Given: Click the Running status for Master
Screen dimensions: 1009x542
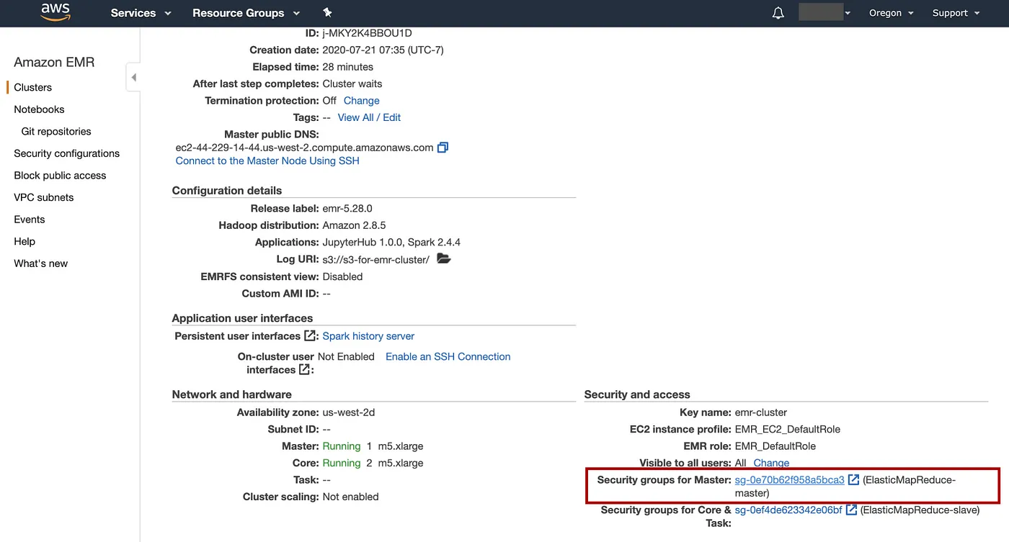Looking at the screenshot, I should coord(341,446).
